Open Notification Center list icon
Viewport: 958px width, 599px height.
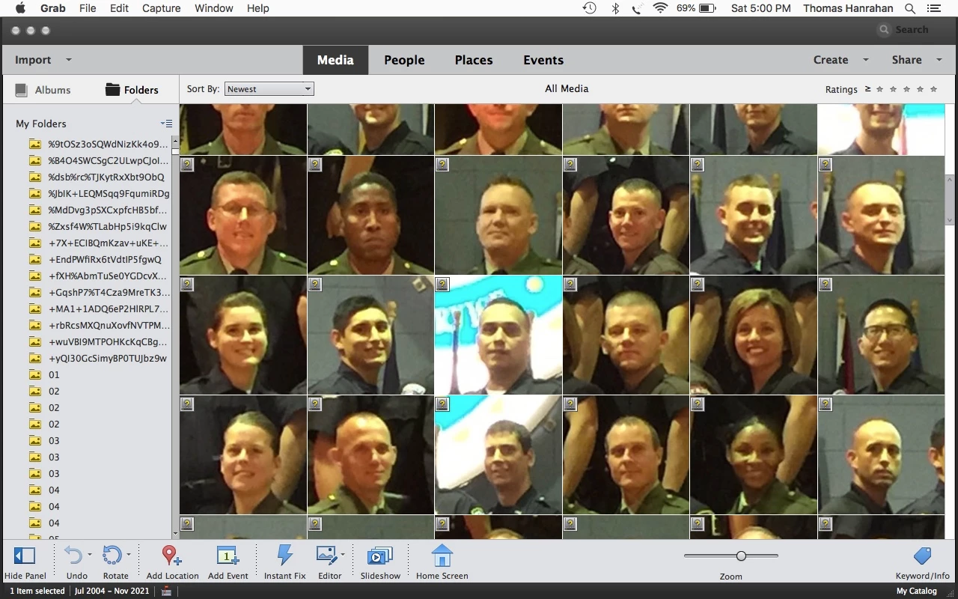933,8
